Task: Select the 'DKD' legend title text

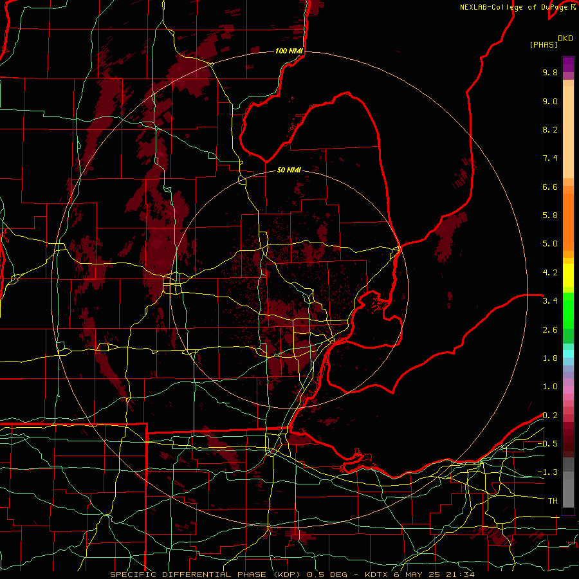Action: [565, 39]
